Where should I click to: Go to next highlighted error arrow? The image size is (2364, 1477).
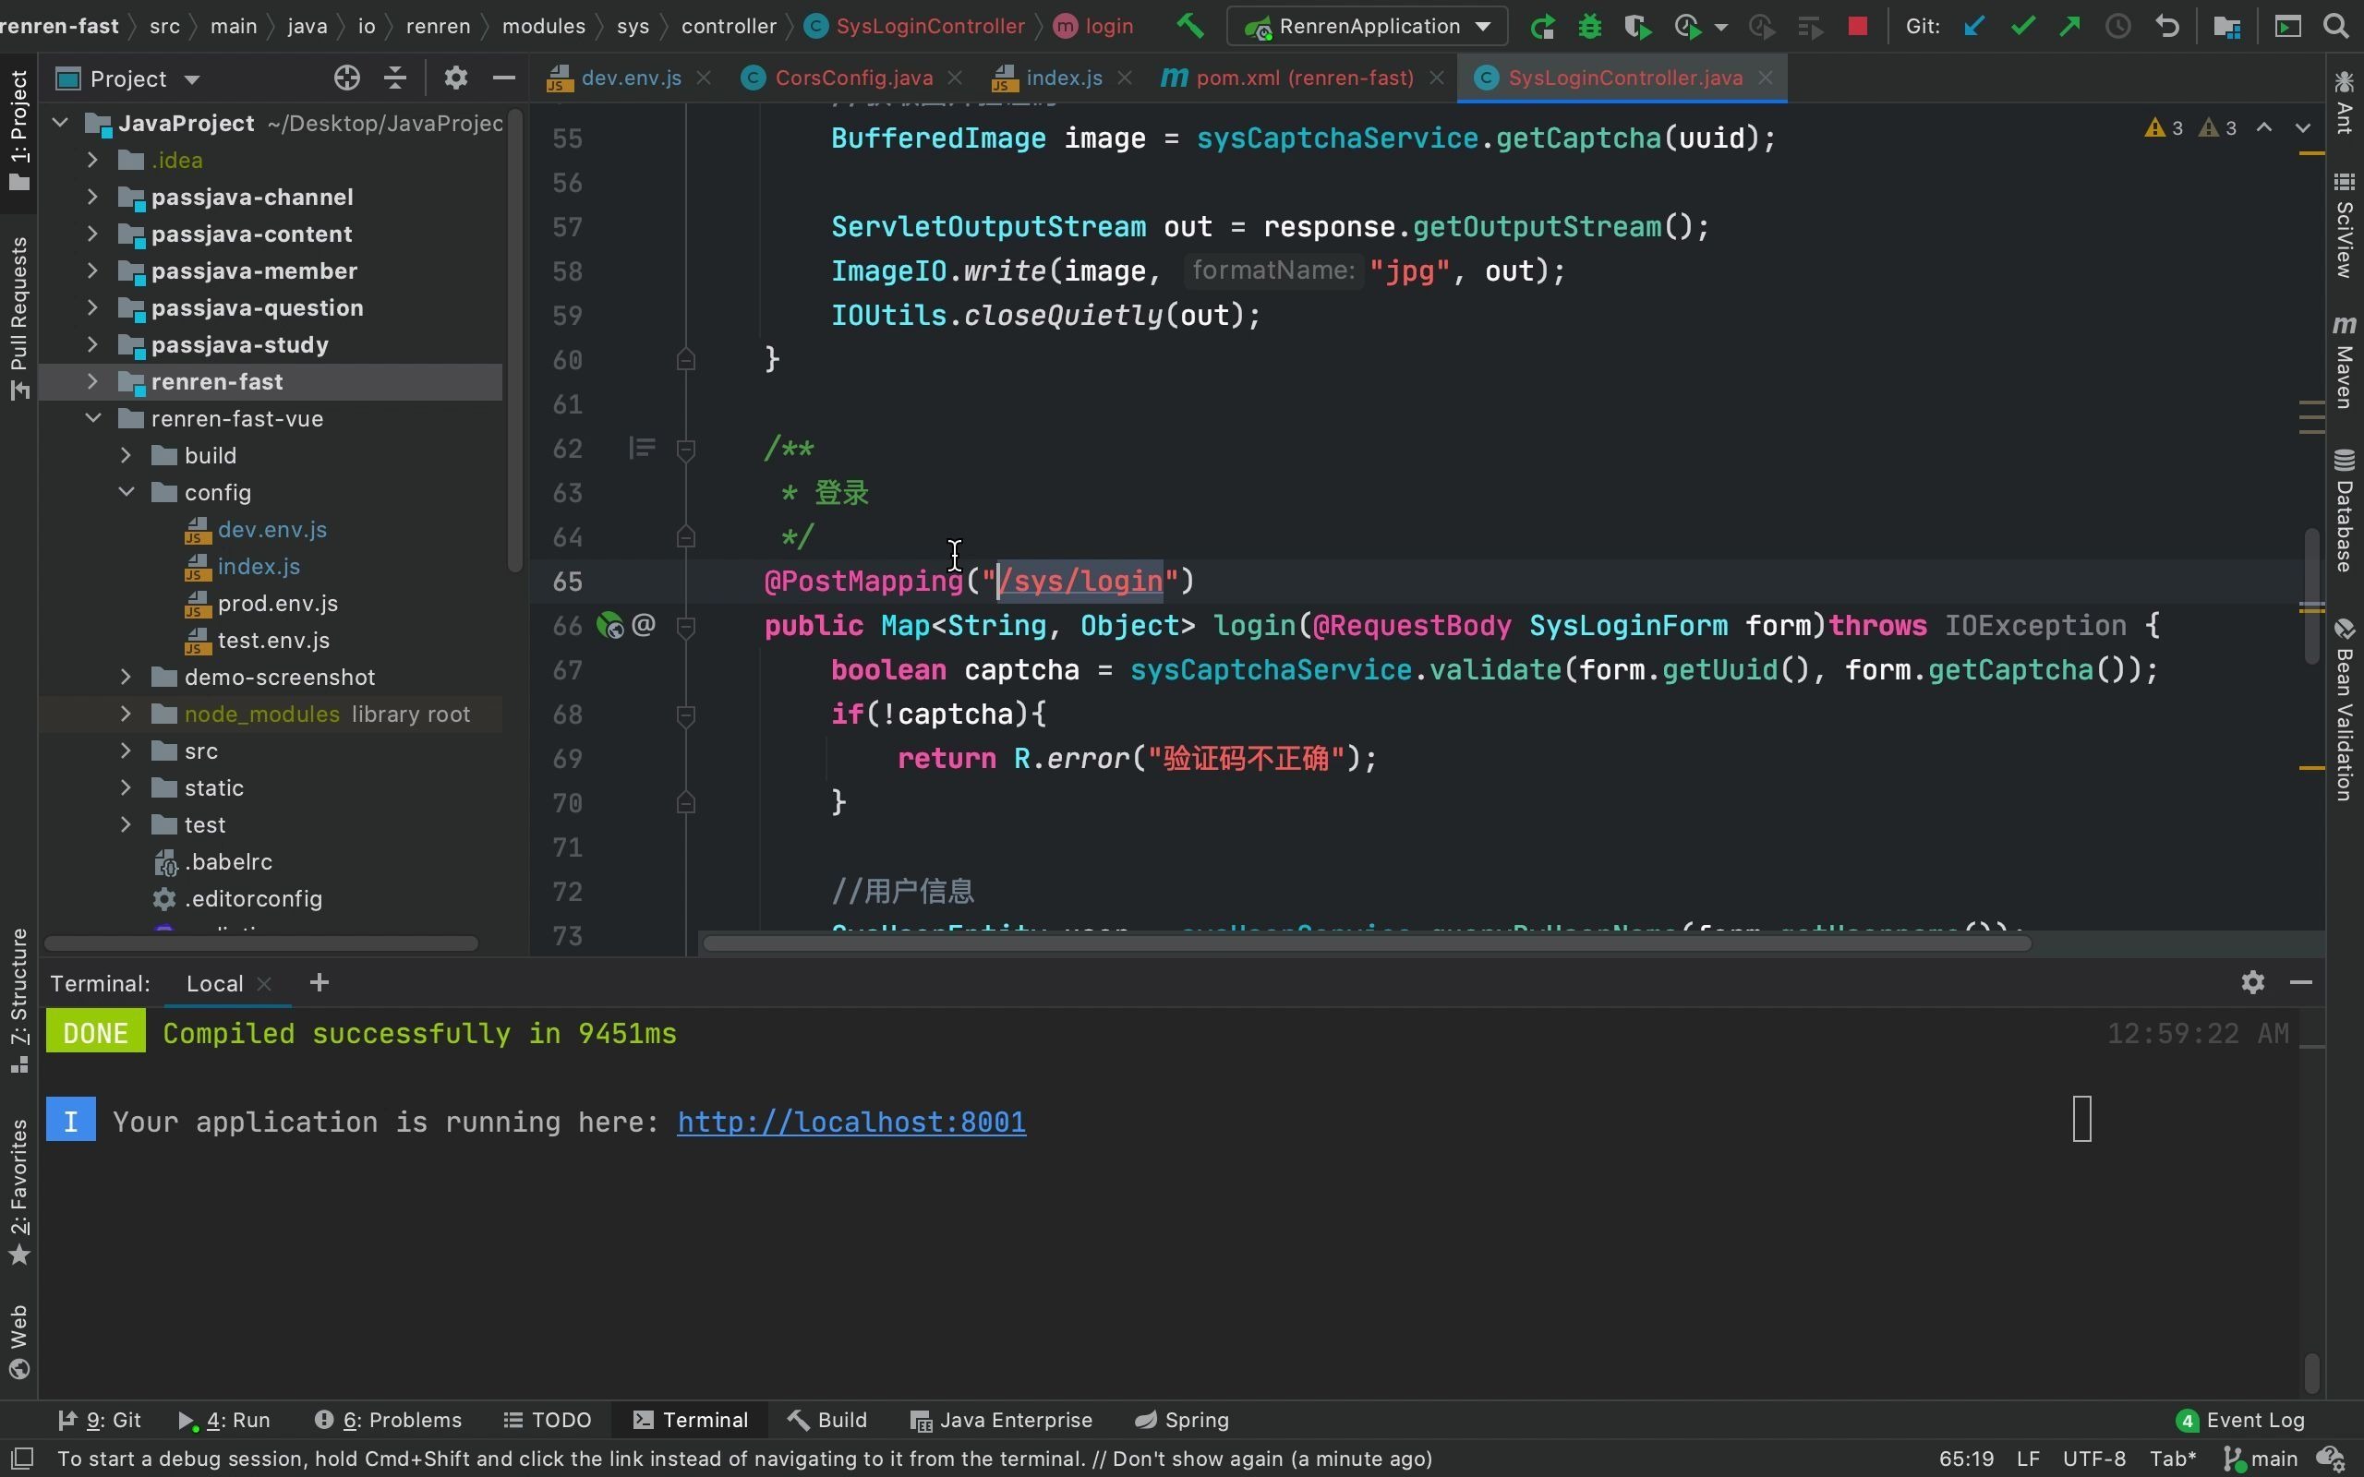pyautogui.click(x=2302, y=128)
